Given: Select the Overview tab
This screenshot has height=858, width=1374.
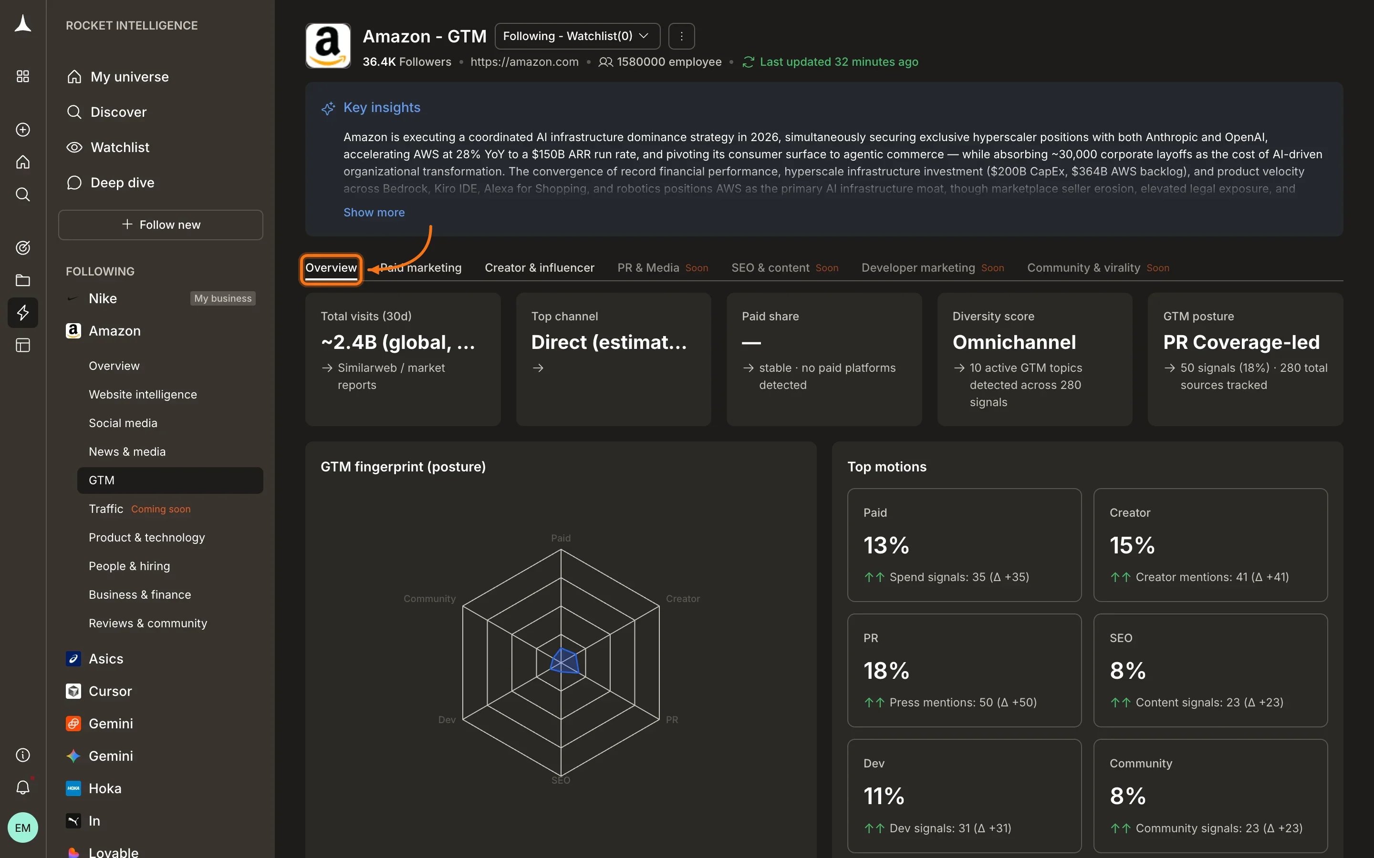Looking at the screenshot, I should pyautogui.click(x=331, y=268).
